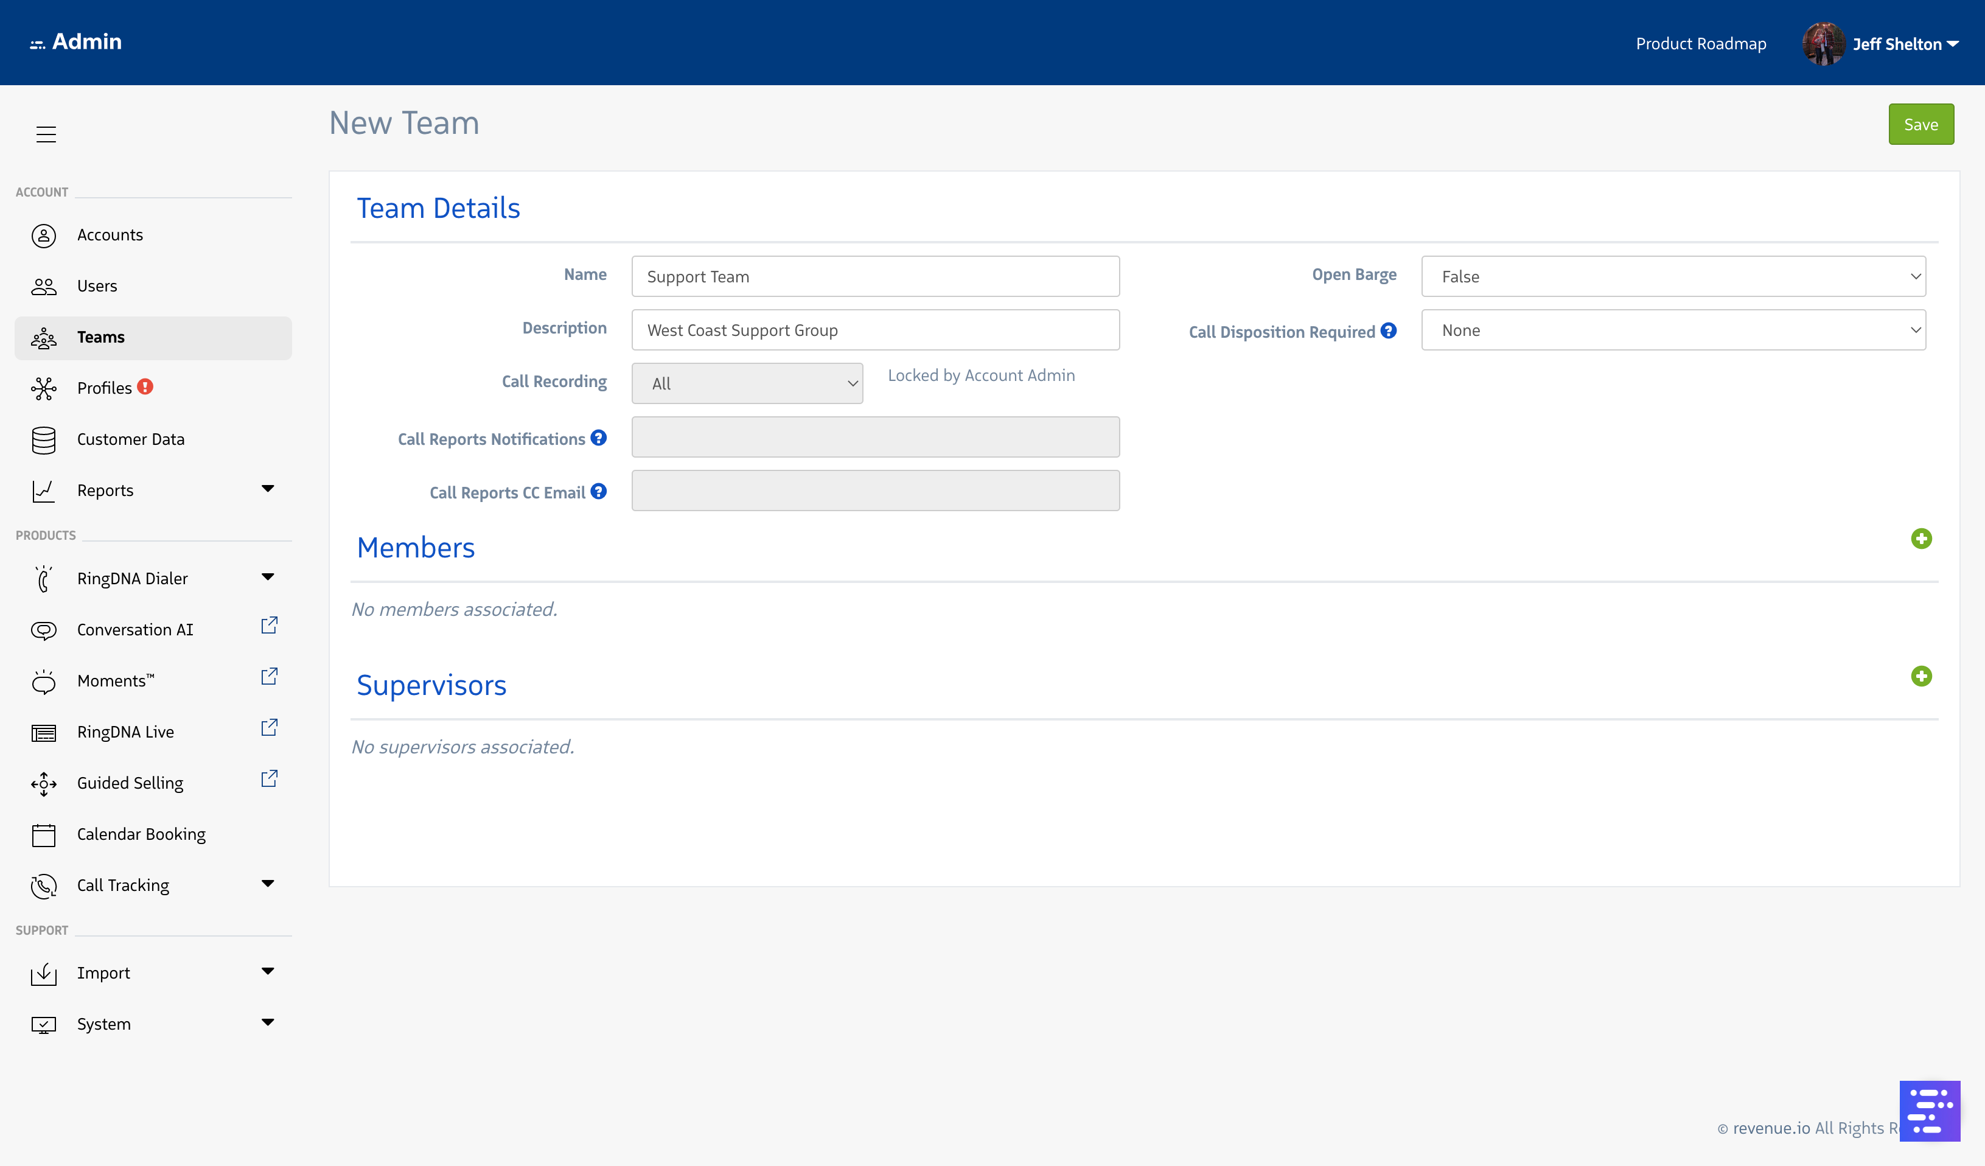Click Call Reports CC Email help icon
Viewport: 1985px width, 1166px height.
(x=599, y=492)
